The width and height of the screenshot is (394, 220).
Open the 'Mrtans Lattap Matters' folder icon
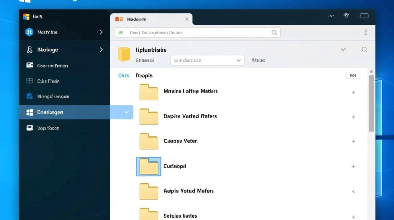pyautogui.click(x=149, y=92)
